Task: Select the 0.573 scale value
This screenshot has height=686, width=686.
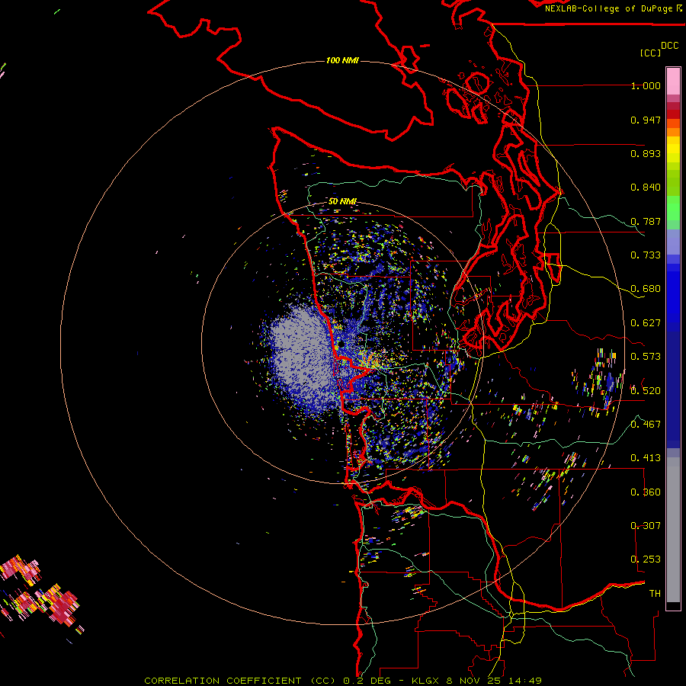Action: point(646,357)
